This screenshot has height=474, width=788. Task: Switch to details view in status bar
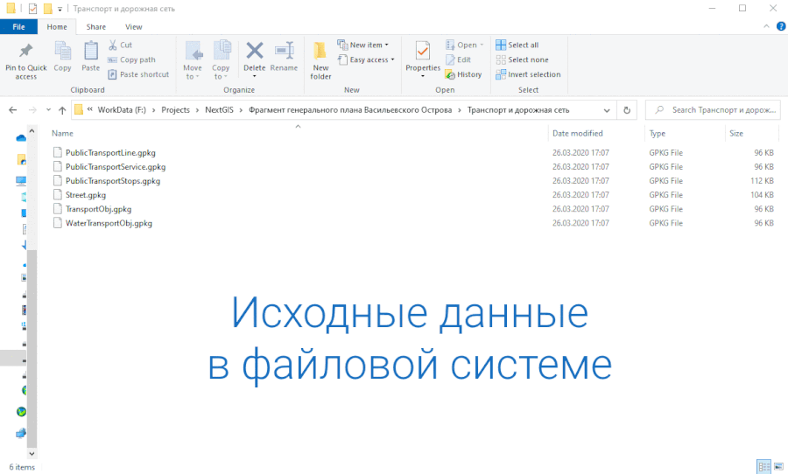pyautogui.click(x=763, y=467)
